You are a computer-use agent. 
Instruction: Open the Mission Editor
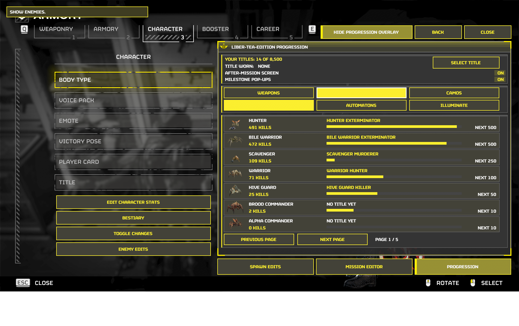click(x=364, y=267)
